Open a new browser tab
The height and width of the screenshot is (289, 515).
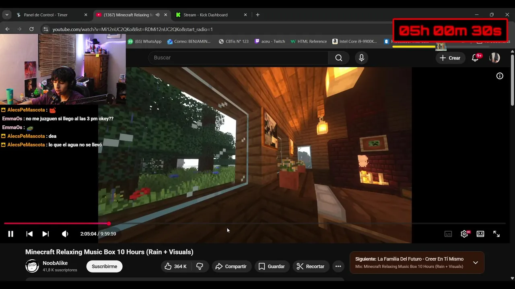click(257, 15)
